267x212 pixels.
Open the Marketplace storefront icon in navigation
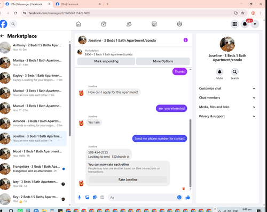point(154,24)
